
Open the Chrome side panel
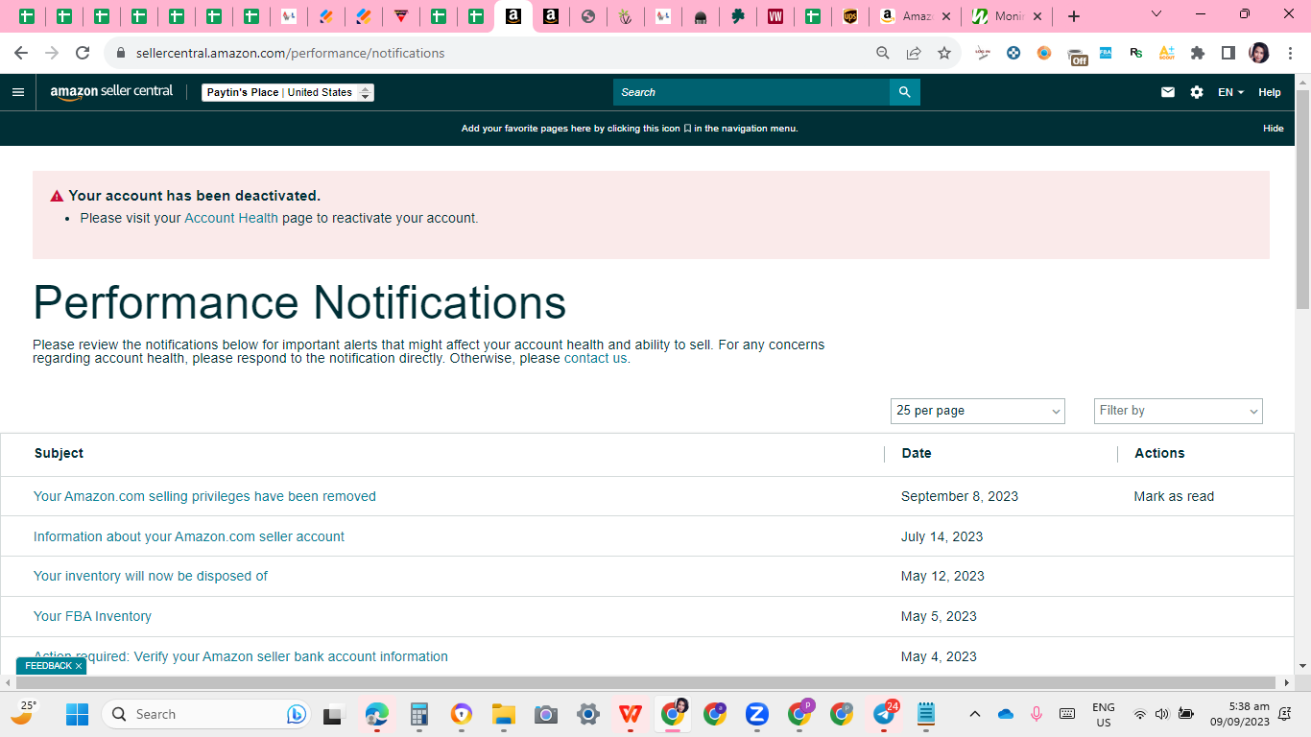1228,53
